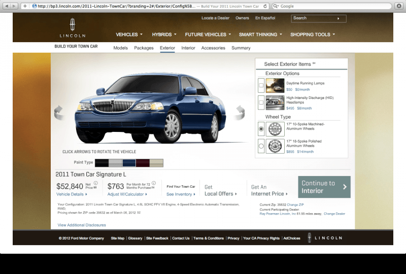Image resolution: width=406 pixels, height=274 pixels.
Task: Click the Lincoln logo in the header
Action: (73, 28)
